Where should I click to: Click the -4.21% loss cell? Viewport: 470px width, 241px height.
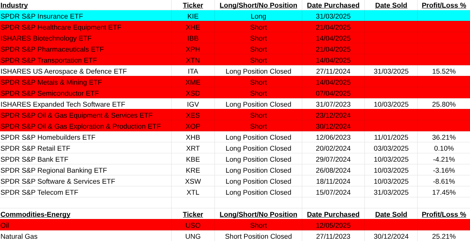tap(443, 159)
